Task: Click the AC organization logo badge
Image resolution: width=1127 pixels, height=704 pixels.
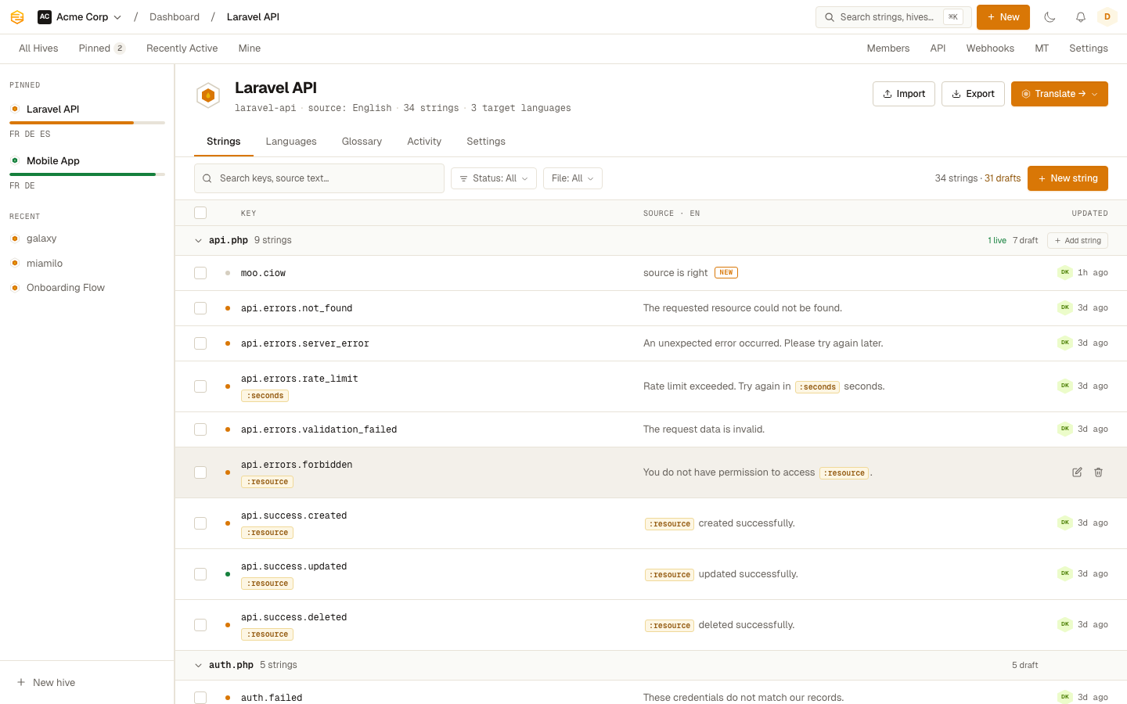Action: (45, 17)
